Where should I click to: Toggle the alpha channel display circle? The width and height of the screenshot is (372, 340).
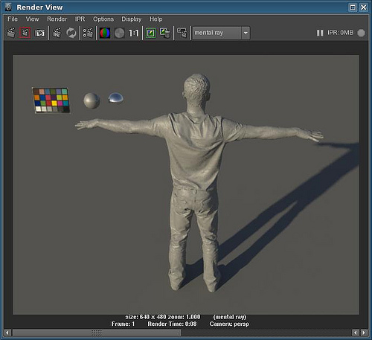pos(119,33)
